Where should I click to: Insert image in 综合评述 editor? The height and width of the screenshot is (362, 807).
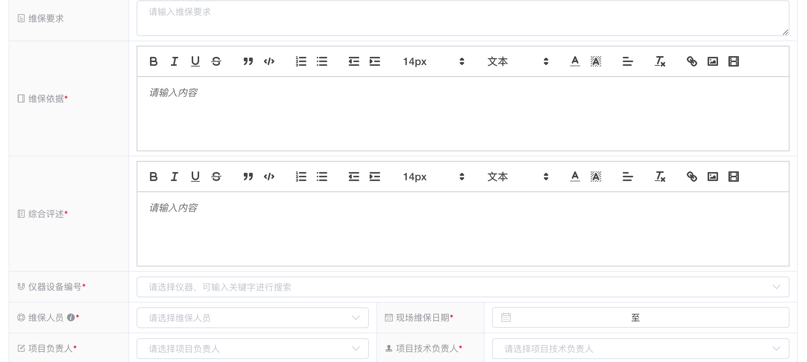[x=712, y=177]
